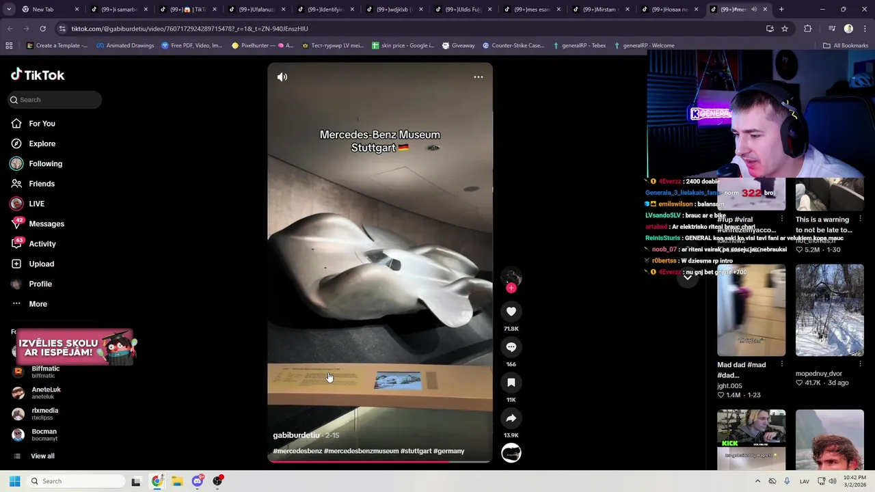Open the Animated Drawings bookmark
Viewport: 875px width, 492px height.
[125, 46]
